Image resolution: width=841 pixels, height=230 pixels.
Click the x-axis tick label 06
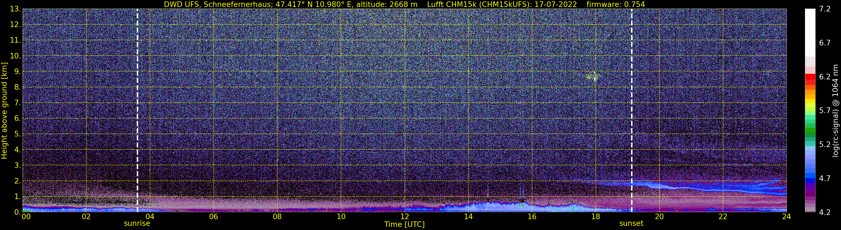pos(213,217)
